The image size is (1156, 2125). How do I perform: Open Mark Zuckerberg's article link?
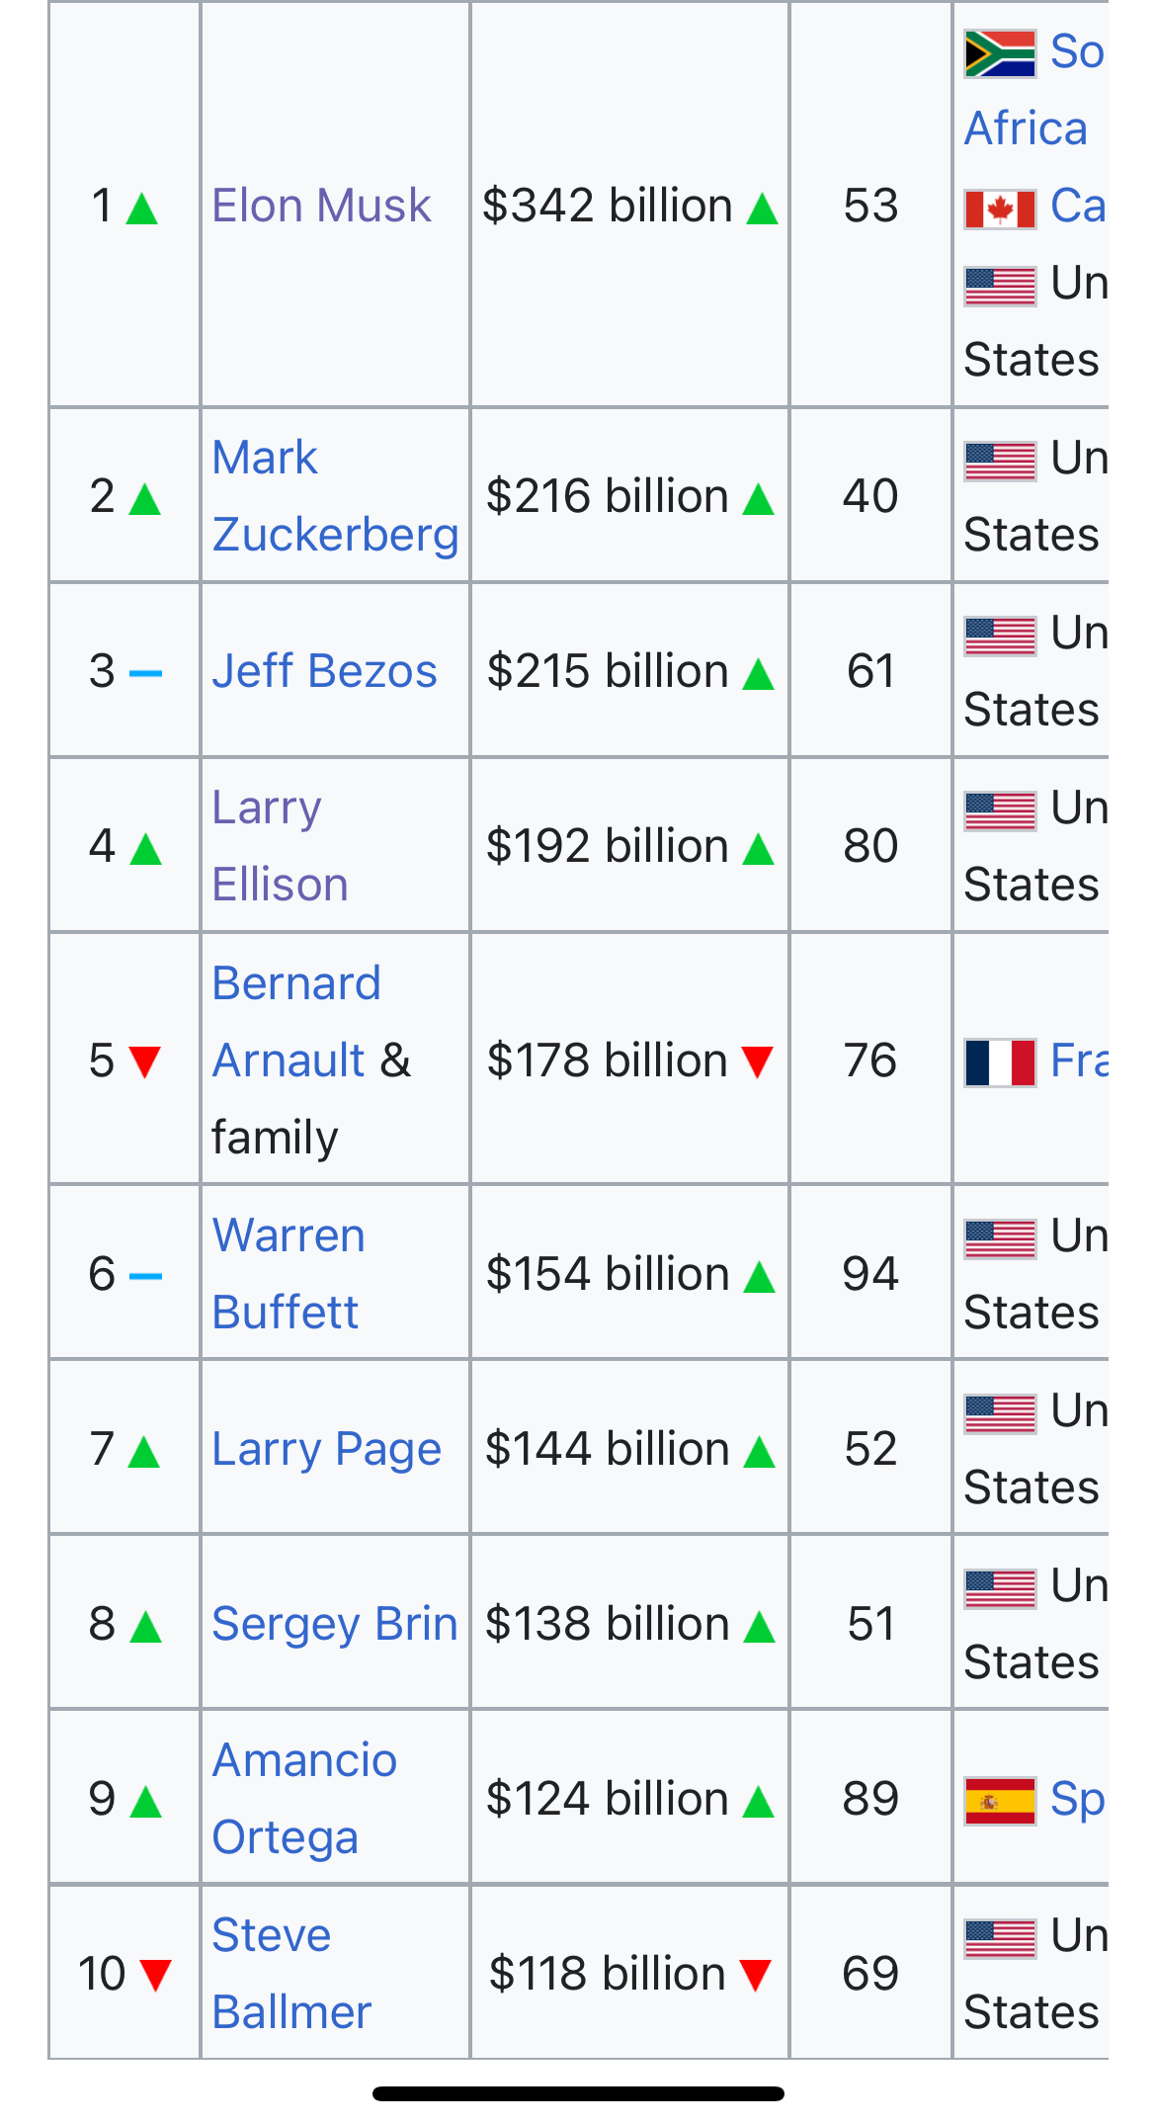335,496
